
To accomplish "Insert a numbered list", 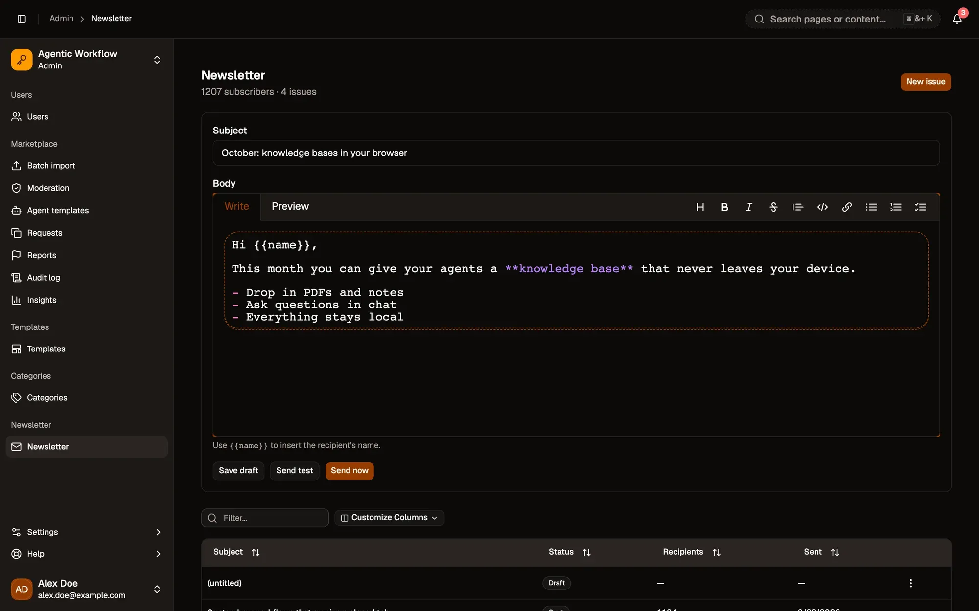I will point(896,207).
